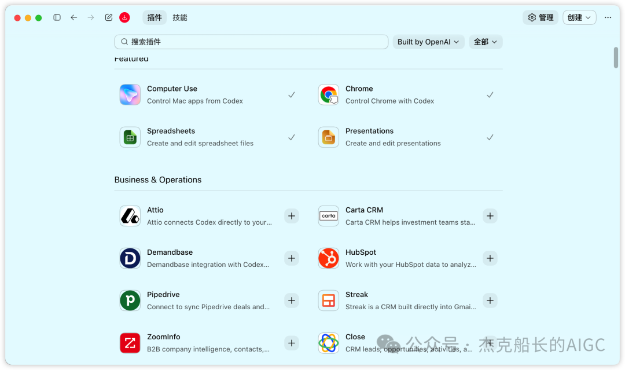
Task: Add the Demandbase plugin
Action: [291, 258]
